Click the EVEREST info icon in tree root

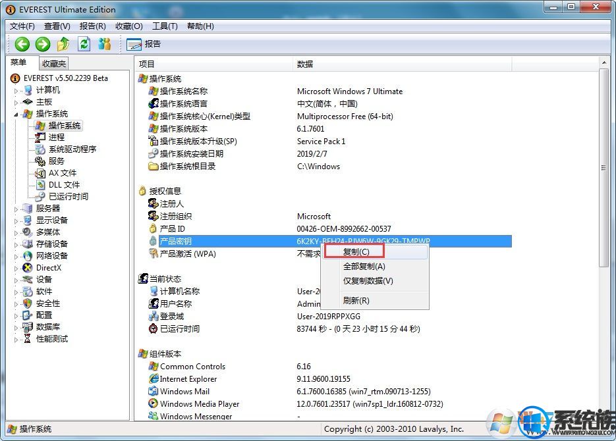tap(15, 78)
